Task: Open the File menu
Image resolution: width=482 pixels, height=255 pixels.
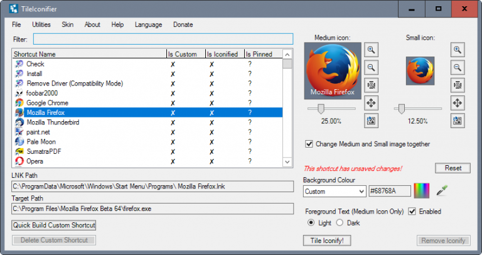Action: click(x=16, y=24)
